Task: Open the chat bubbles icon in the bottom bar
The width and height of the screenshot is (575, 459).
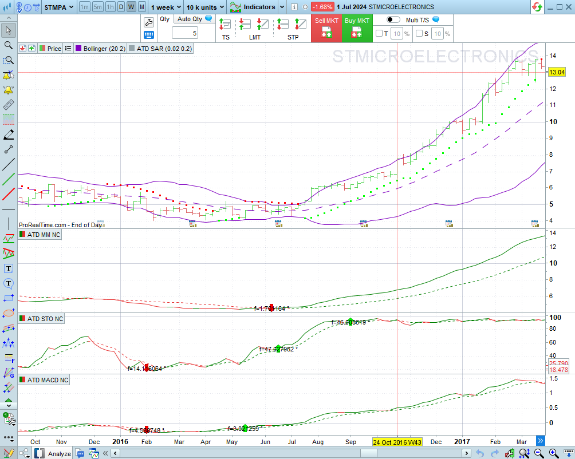Action: (x=80, y=453)
